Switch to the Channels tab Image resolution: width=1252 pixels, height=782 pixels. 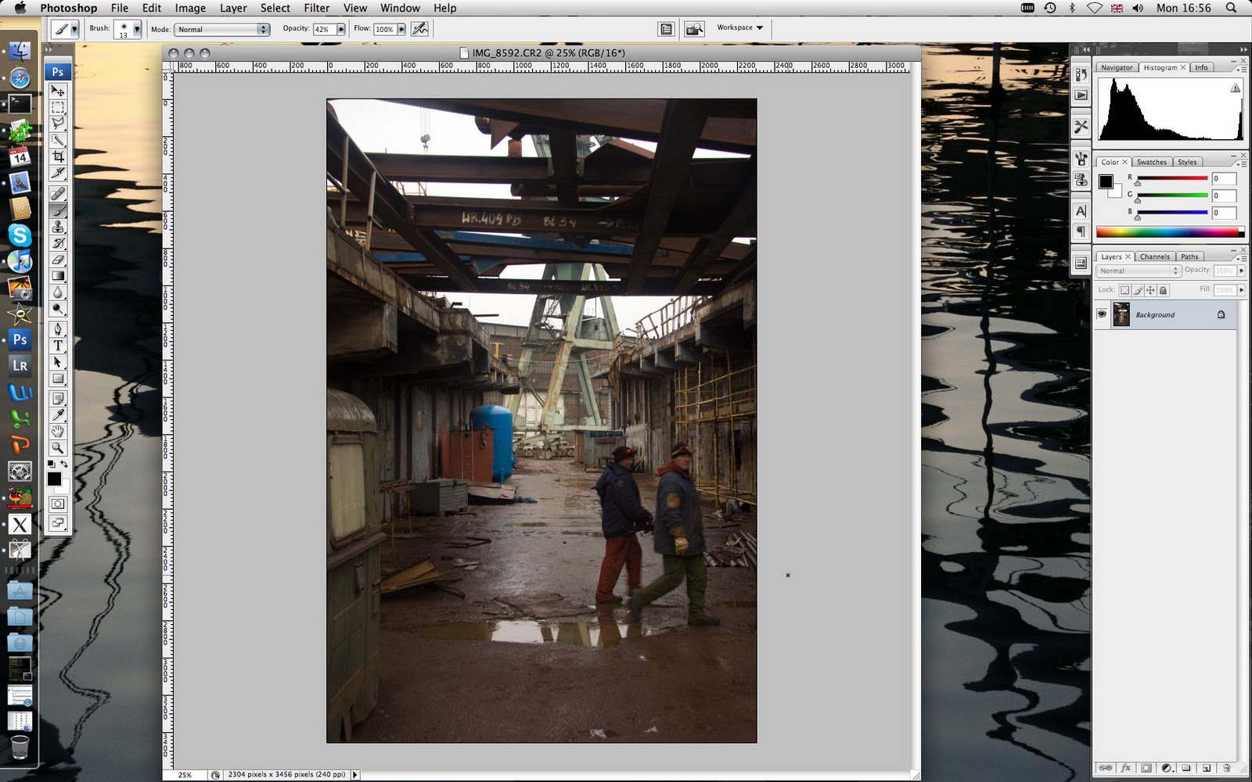(1154, 256)
